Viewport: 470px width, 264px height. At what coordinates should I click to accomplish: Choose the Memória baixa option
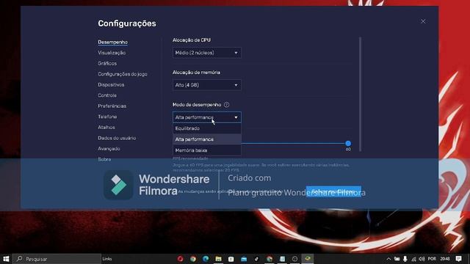pyautogui.click(x=207, y=150)
